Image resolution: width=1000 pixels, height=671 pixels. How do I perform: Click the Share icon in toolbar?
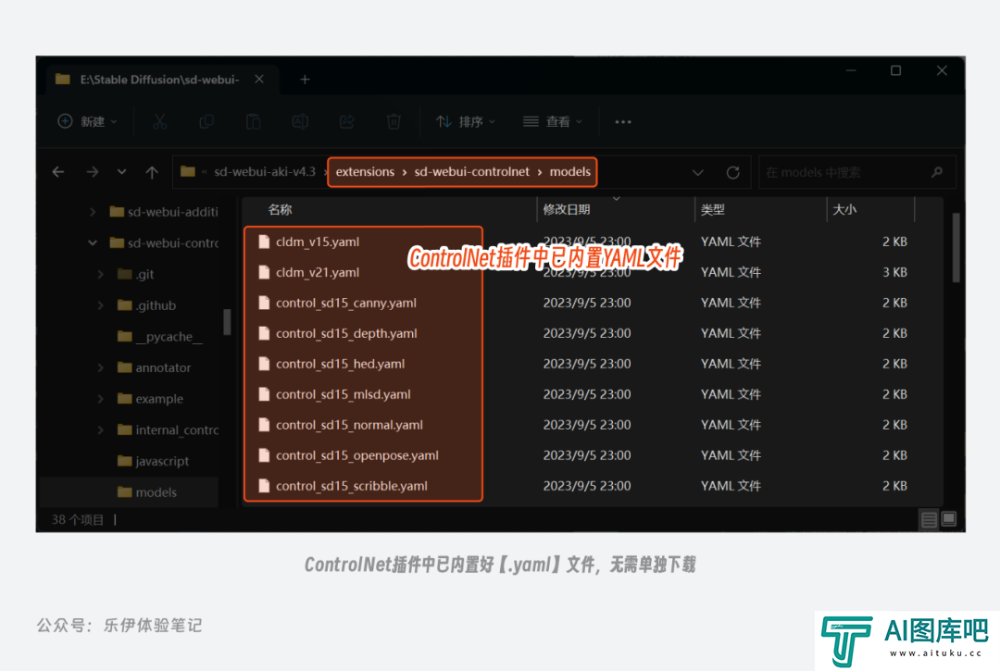(347, 122)
